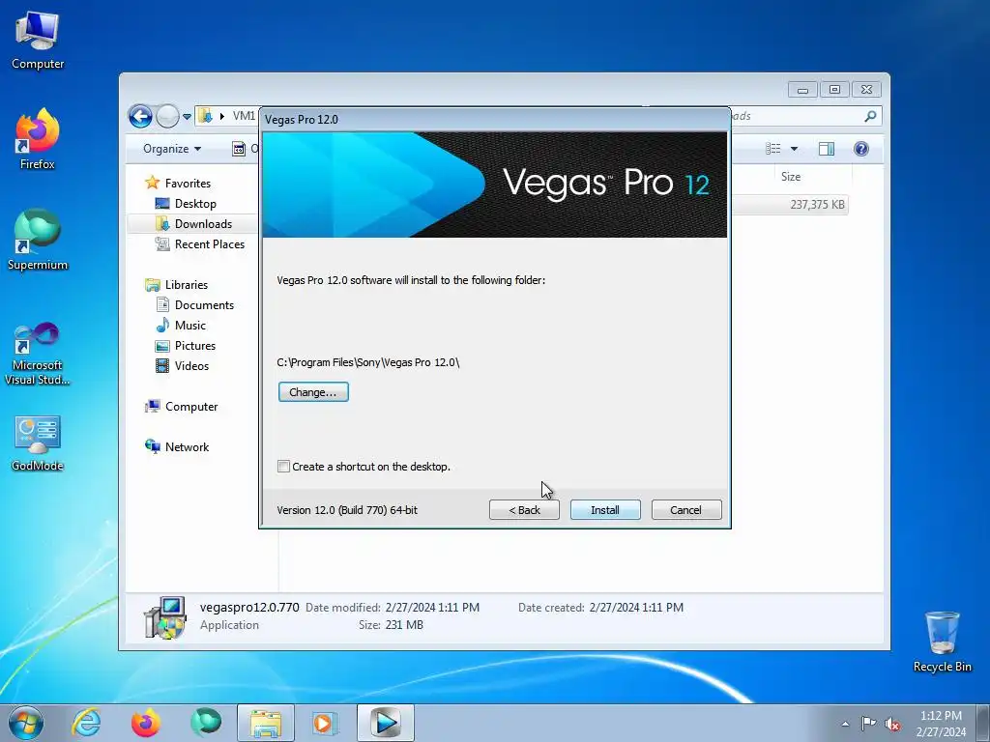Click the Show desktop strip in taskbar
The height and width of the screenshot is (742, 990).
pos(983,723)
